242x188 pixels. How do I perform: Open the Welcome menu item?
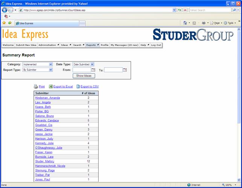pyautogui.click(x=8, y=45)
